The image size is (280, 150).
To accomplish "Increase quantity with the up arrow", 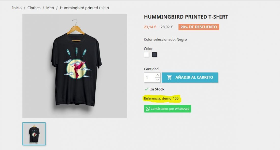I will tap(158, 75).
